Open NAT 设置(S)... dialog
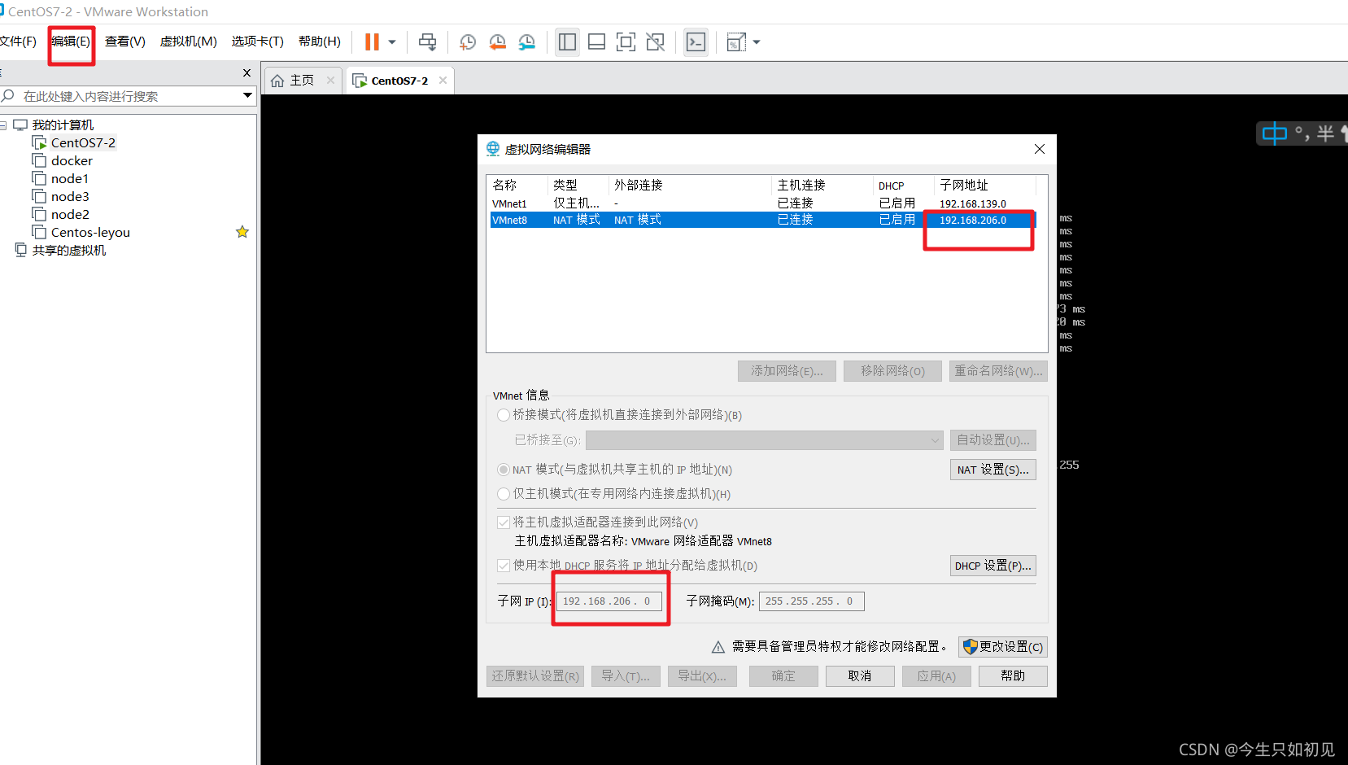The height and width of the screenshot is (765, 1348). click(x=993, y=470)
